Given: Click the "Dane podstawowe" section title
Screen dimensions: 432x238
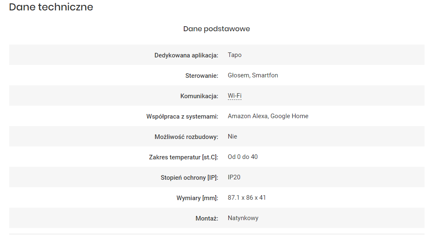Looking at the screenshot, I should [x=216, y=29].
